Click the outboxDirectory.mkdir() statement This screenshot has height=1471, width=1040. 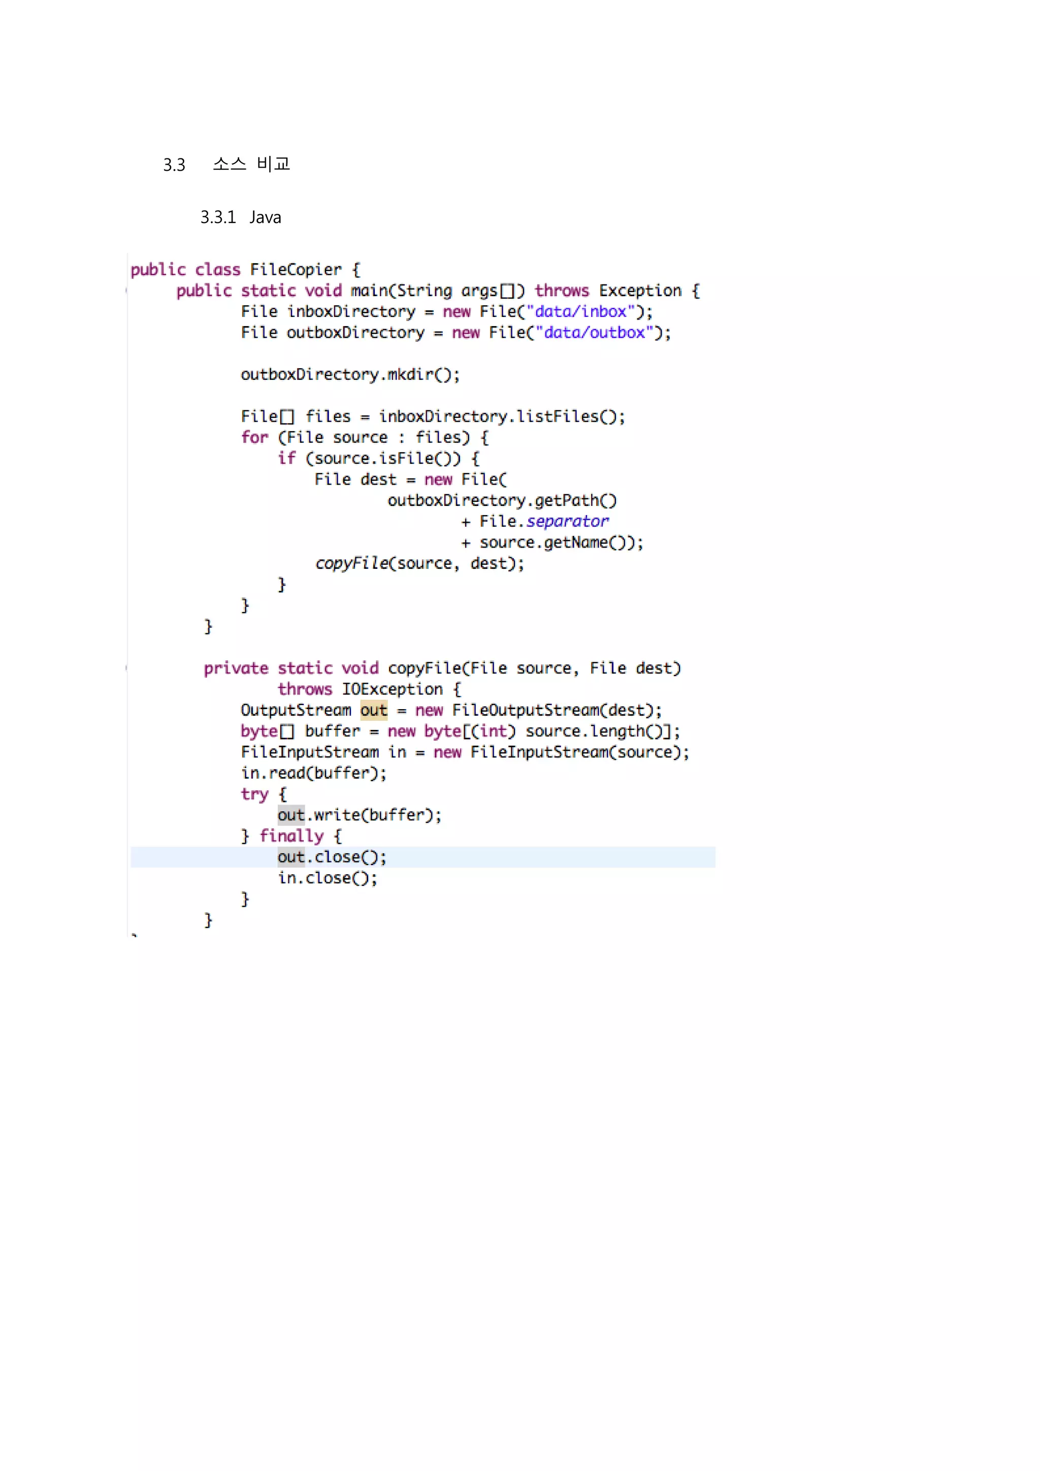click(350, 375)
